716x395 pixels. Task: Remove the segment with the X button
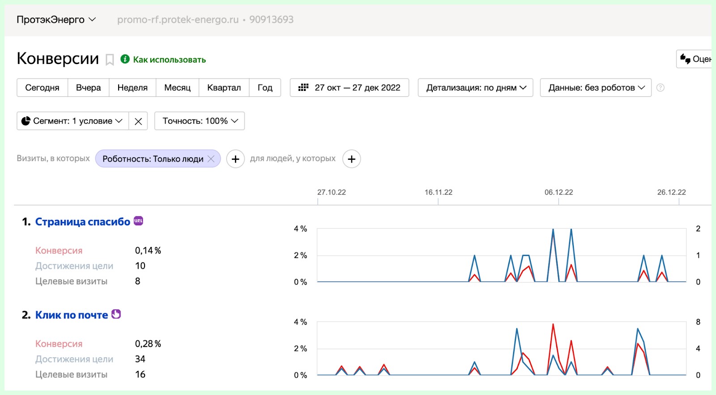pyautogui.click(x=138, y=121)
